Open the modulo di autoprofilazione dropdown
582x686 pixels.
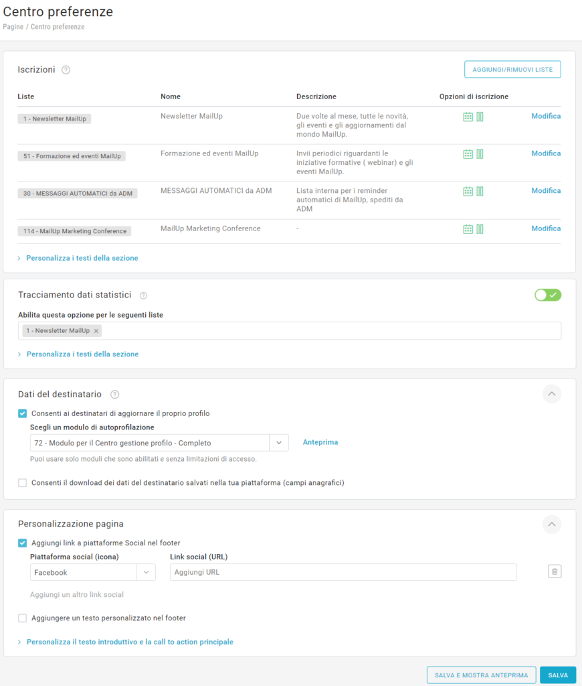[279, 443]
